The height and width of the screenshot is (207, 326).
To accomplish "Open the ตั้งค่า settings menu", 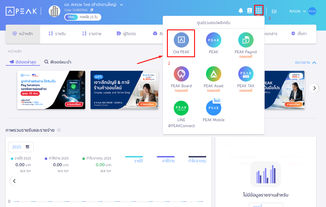I will tap(299, 34).
